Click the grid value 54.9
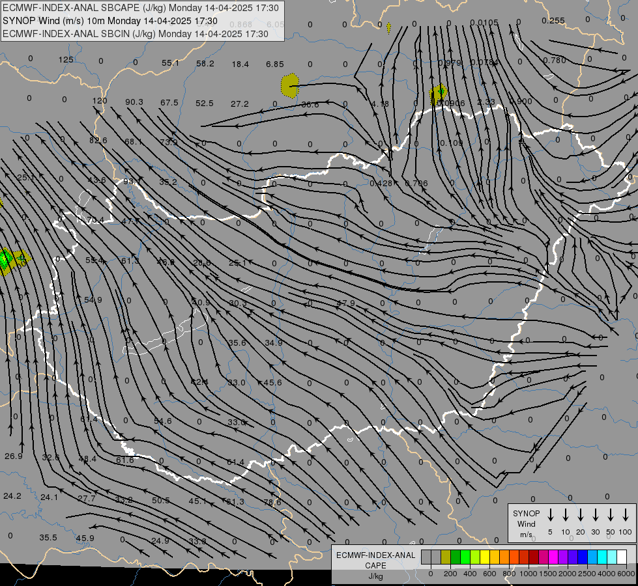 (x=93, y=300)
